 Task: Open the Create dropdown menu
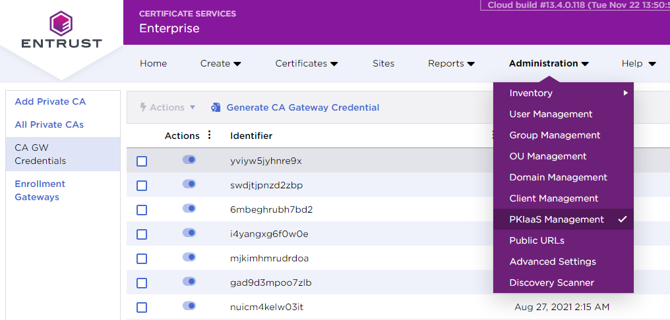(220, 64)
